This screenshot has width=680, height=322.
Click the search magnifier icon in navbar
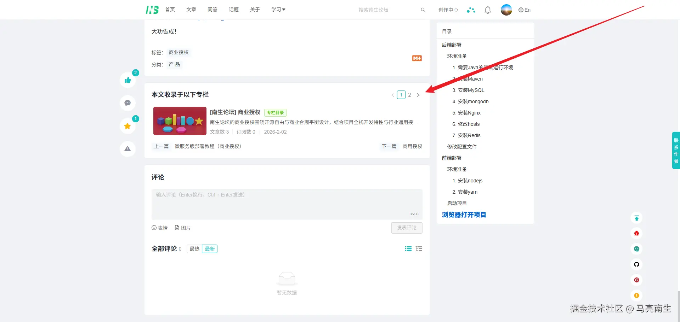coord(423,10)
